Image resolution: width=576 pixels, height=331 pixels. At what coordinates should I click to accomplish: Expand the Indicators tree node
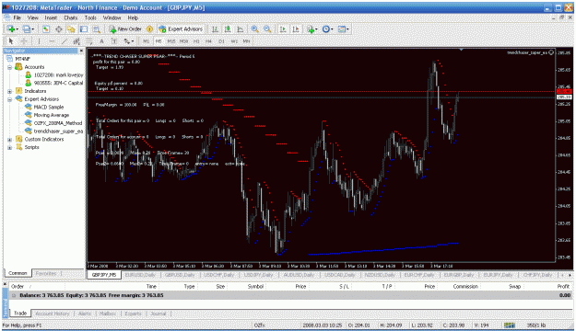pos(10,91)
